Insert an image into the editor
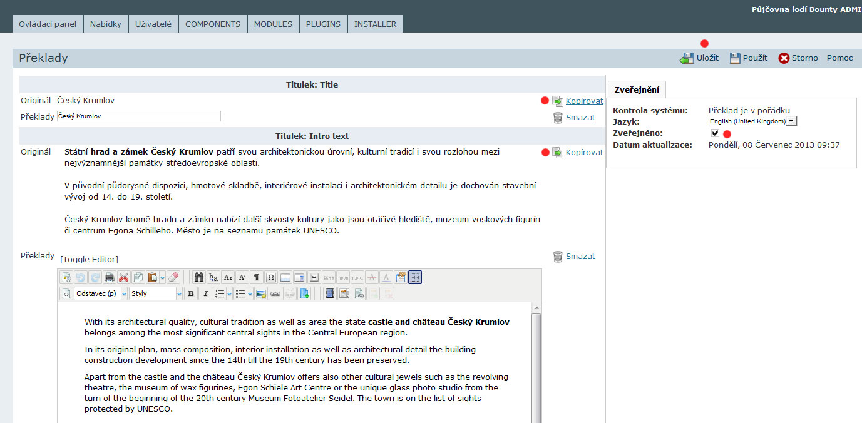862x423 pixels. point(261,293)
